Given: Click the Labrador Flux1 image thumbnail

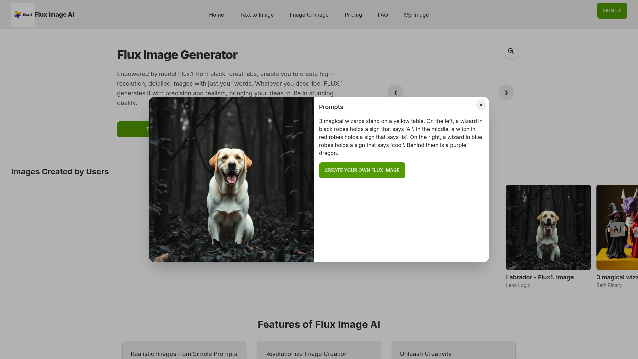Looking at the screenshot, I should (549, 227).
